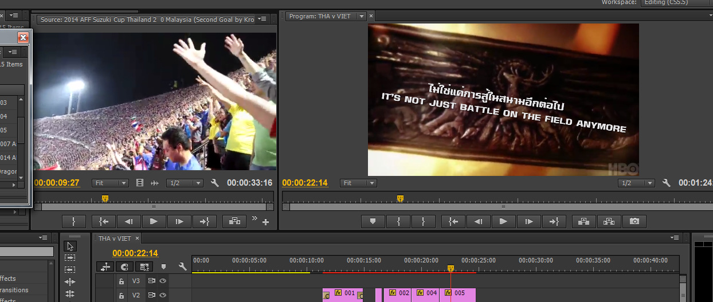Click the timeline timecode 00:00:22:14

pyautogui.click(x=135, y=253)
